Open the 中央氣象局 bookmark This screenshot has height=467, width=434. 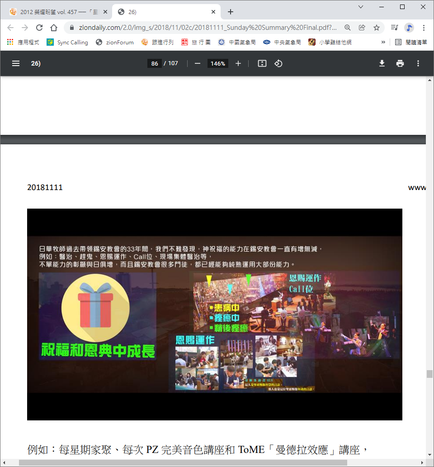[x=282, y=42]
